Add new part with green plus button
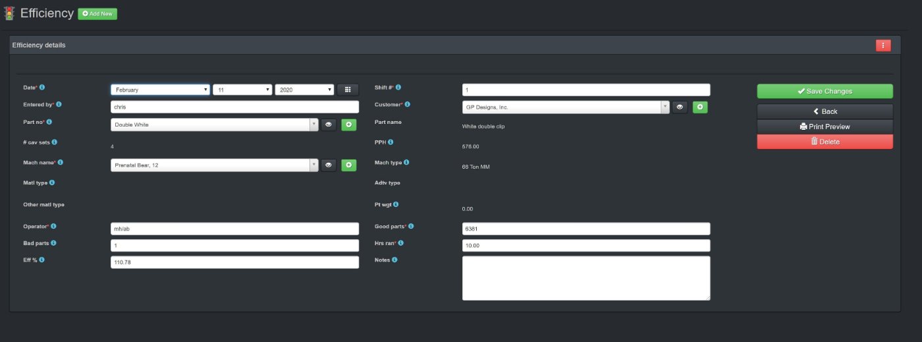Image resolution: width=922 pixels, height=342 pixels. pos(348,124)
